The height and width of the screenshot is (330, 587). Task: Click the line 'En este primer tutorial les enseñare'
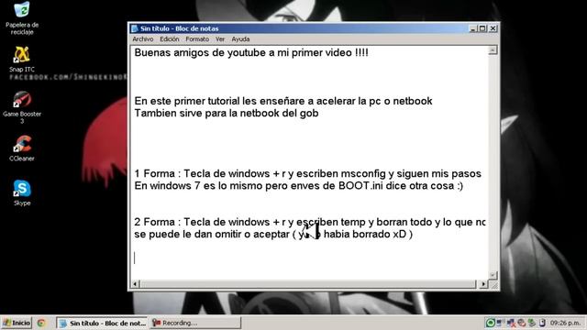pyautogui.click(x=283, y=101)
